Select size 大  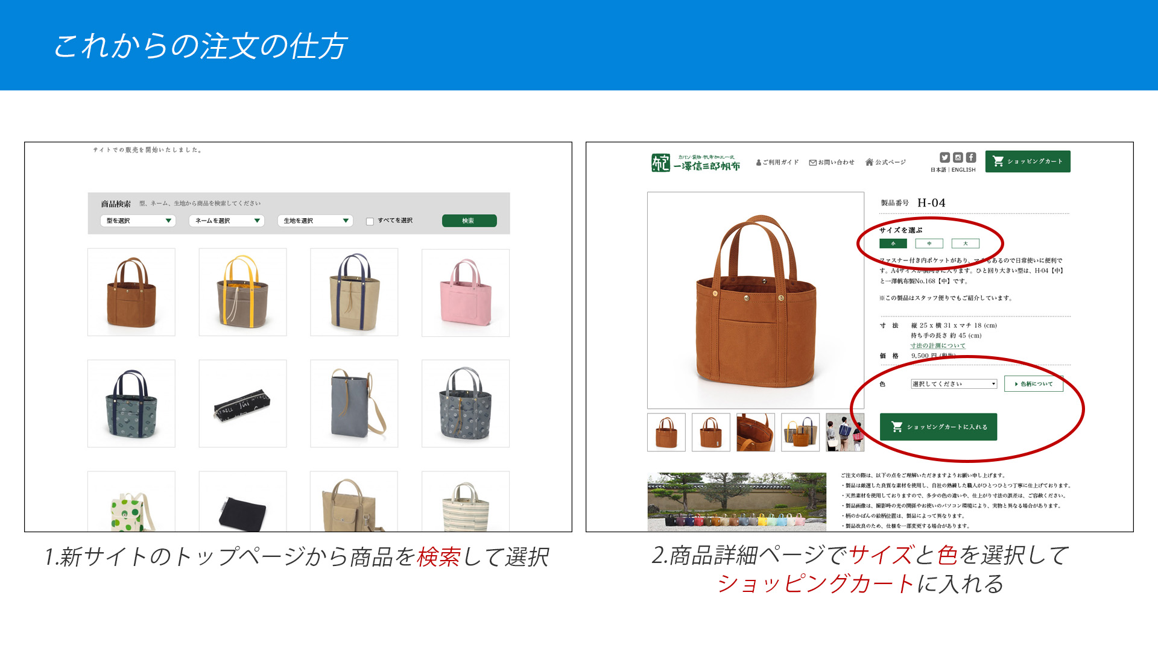(966, 244)
